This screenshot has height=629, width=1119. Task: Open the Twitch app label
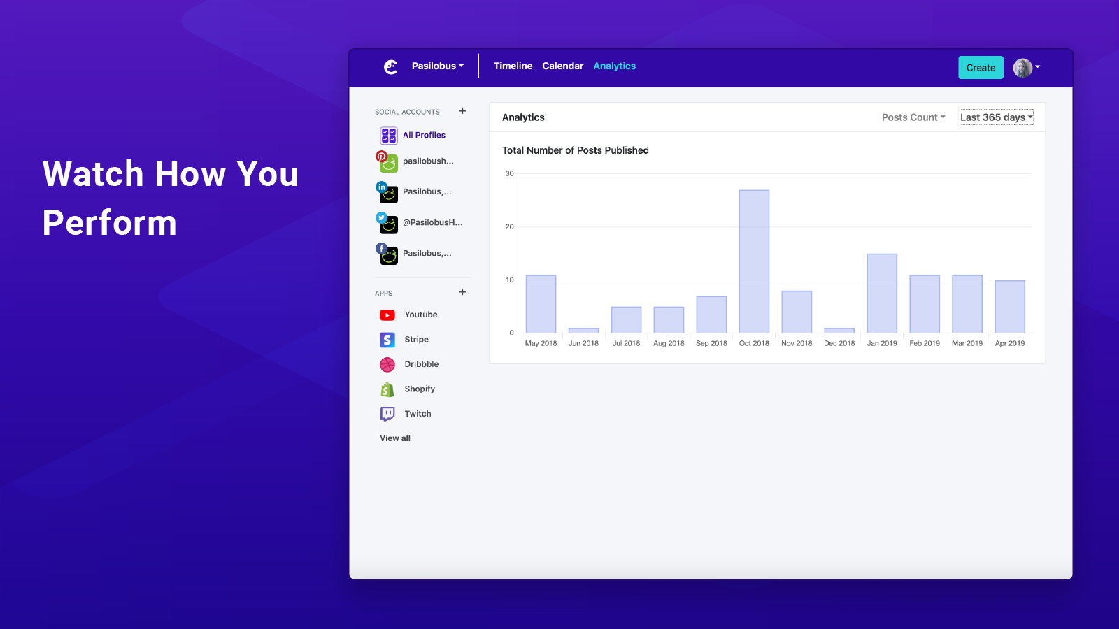[x=418, y=414]
